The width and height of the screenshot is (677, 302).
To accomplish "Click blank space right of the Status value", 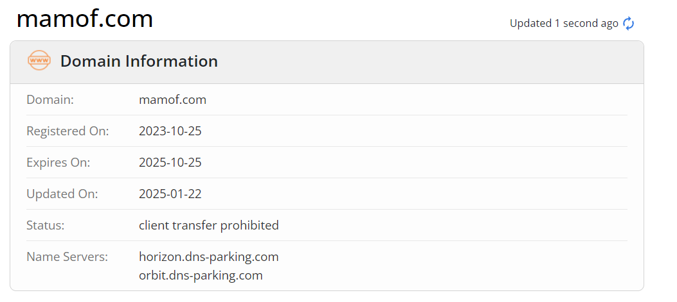I will [x=450, y=226].
